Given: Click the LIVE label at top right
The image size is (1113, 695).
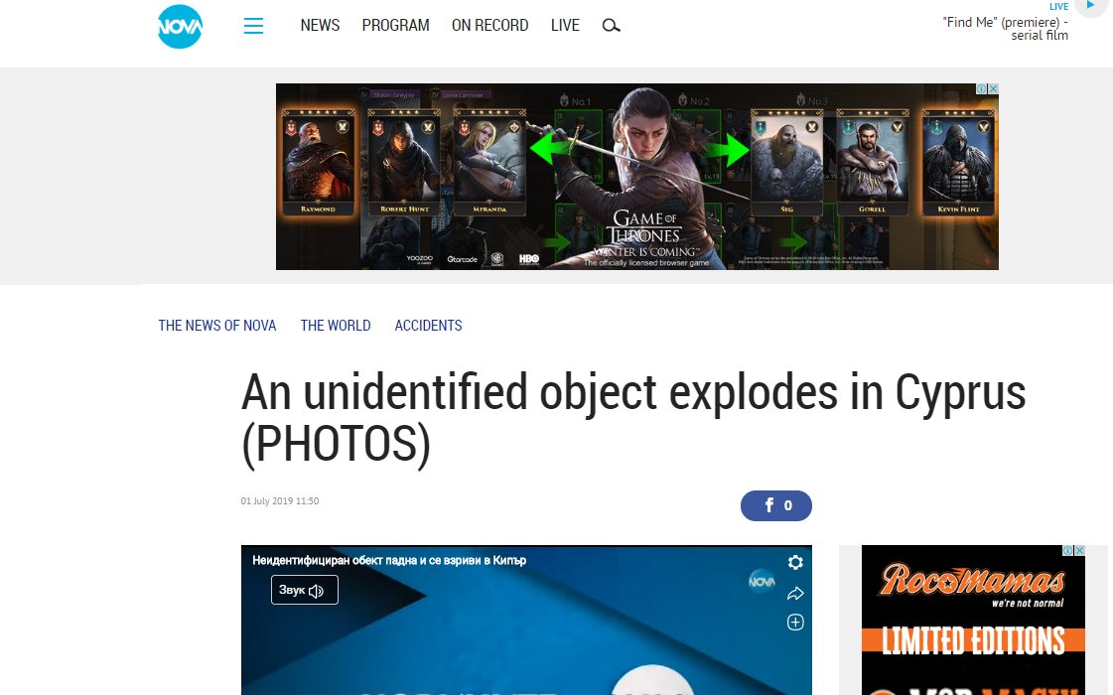Looking at the screenshot, I should click(x=1058, y=6).
